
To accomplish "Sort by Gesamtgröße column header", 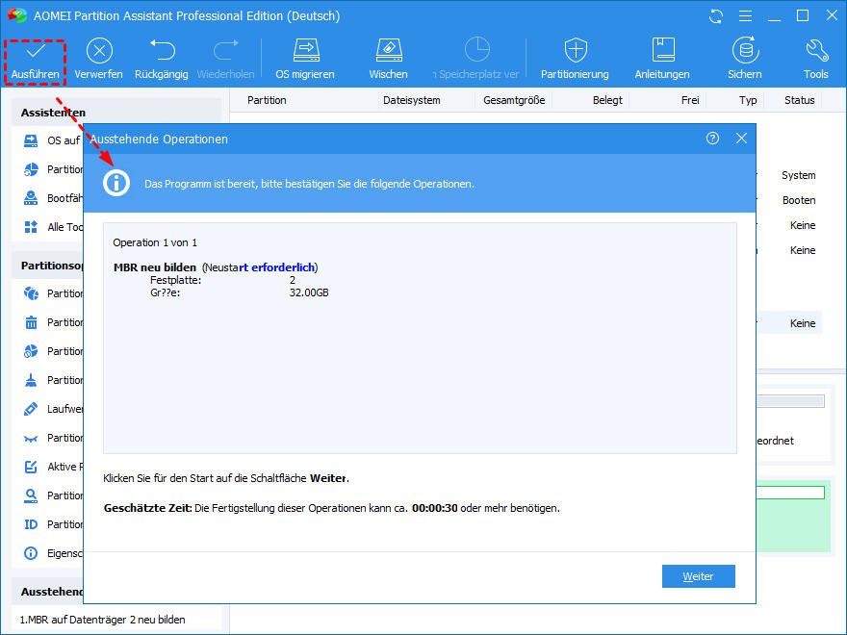I will point(514,100).
